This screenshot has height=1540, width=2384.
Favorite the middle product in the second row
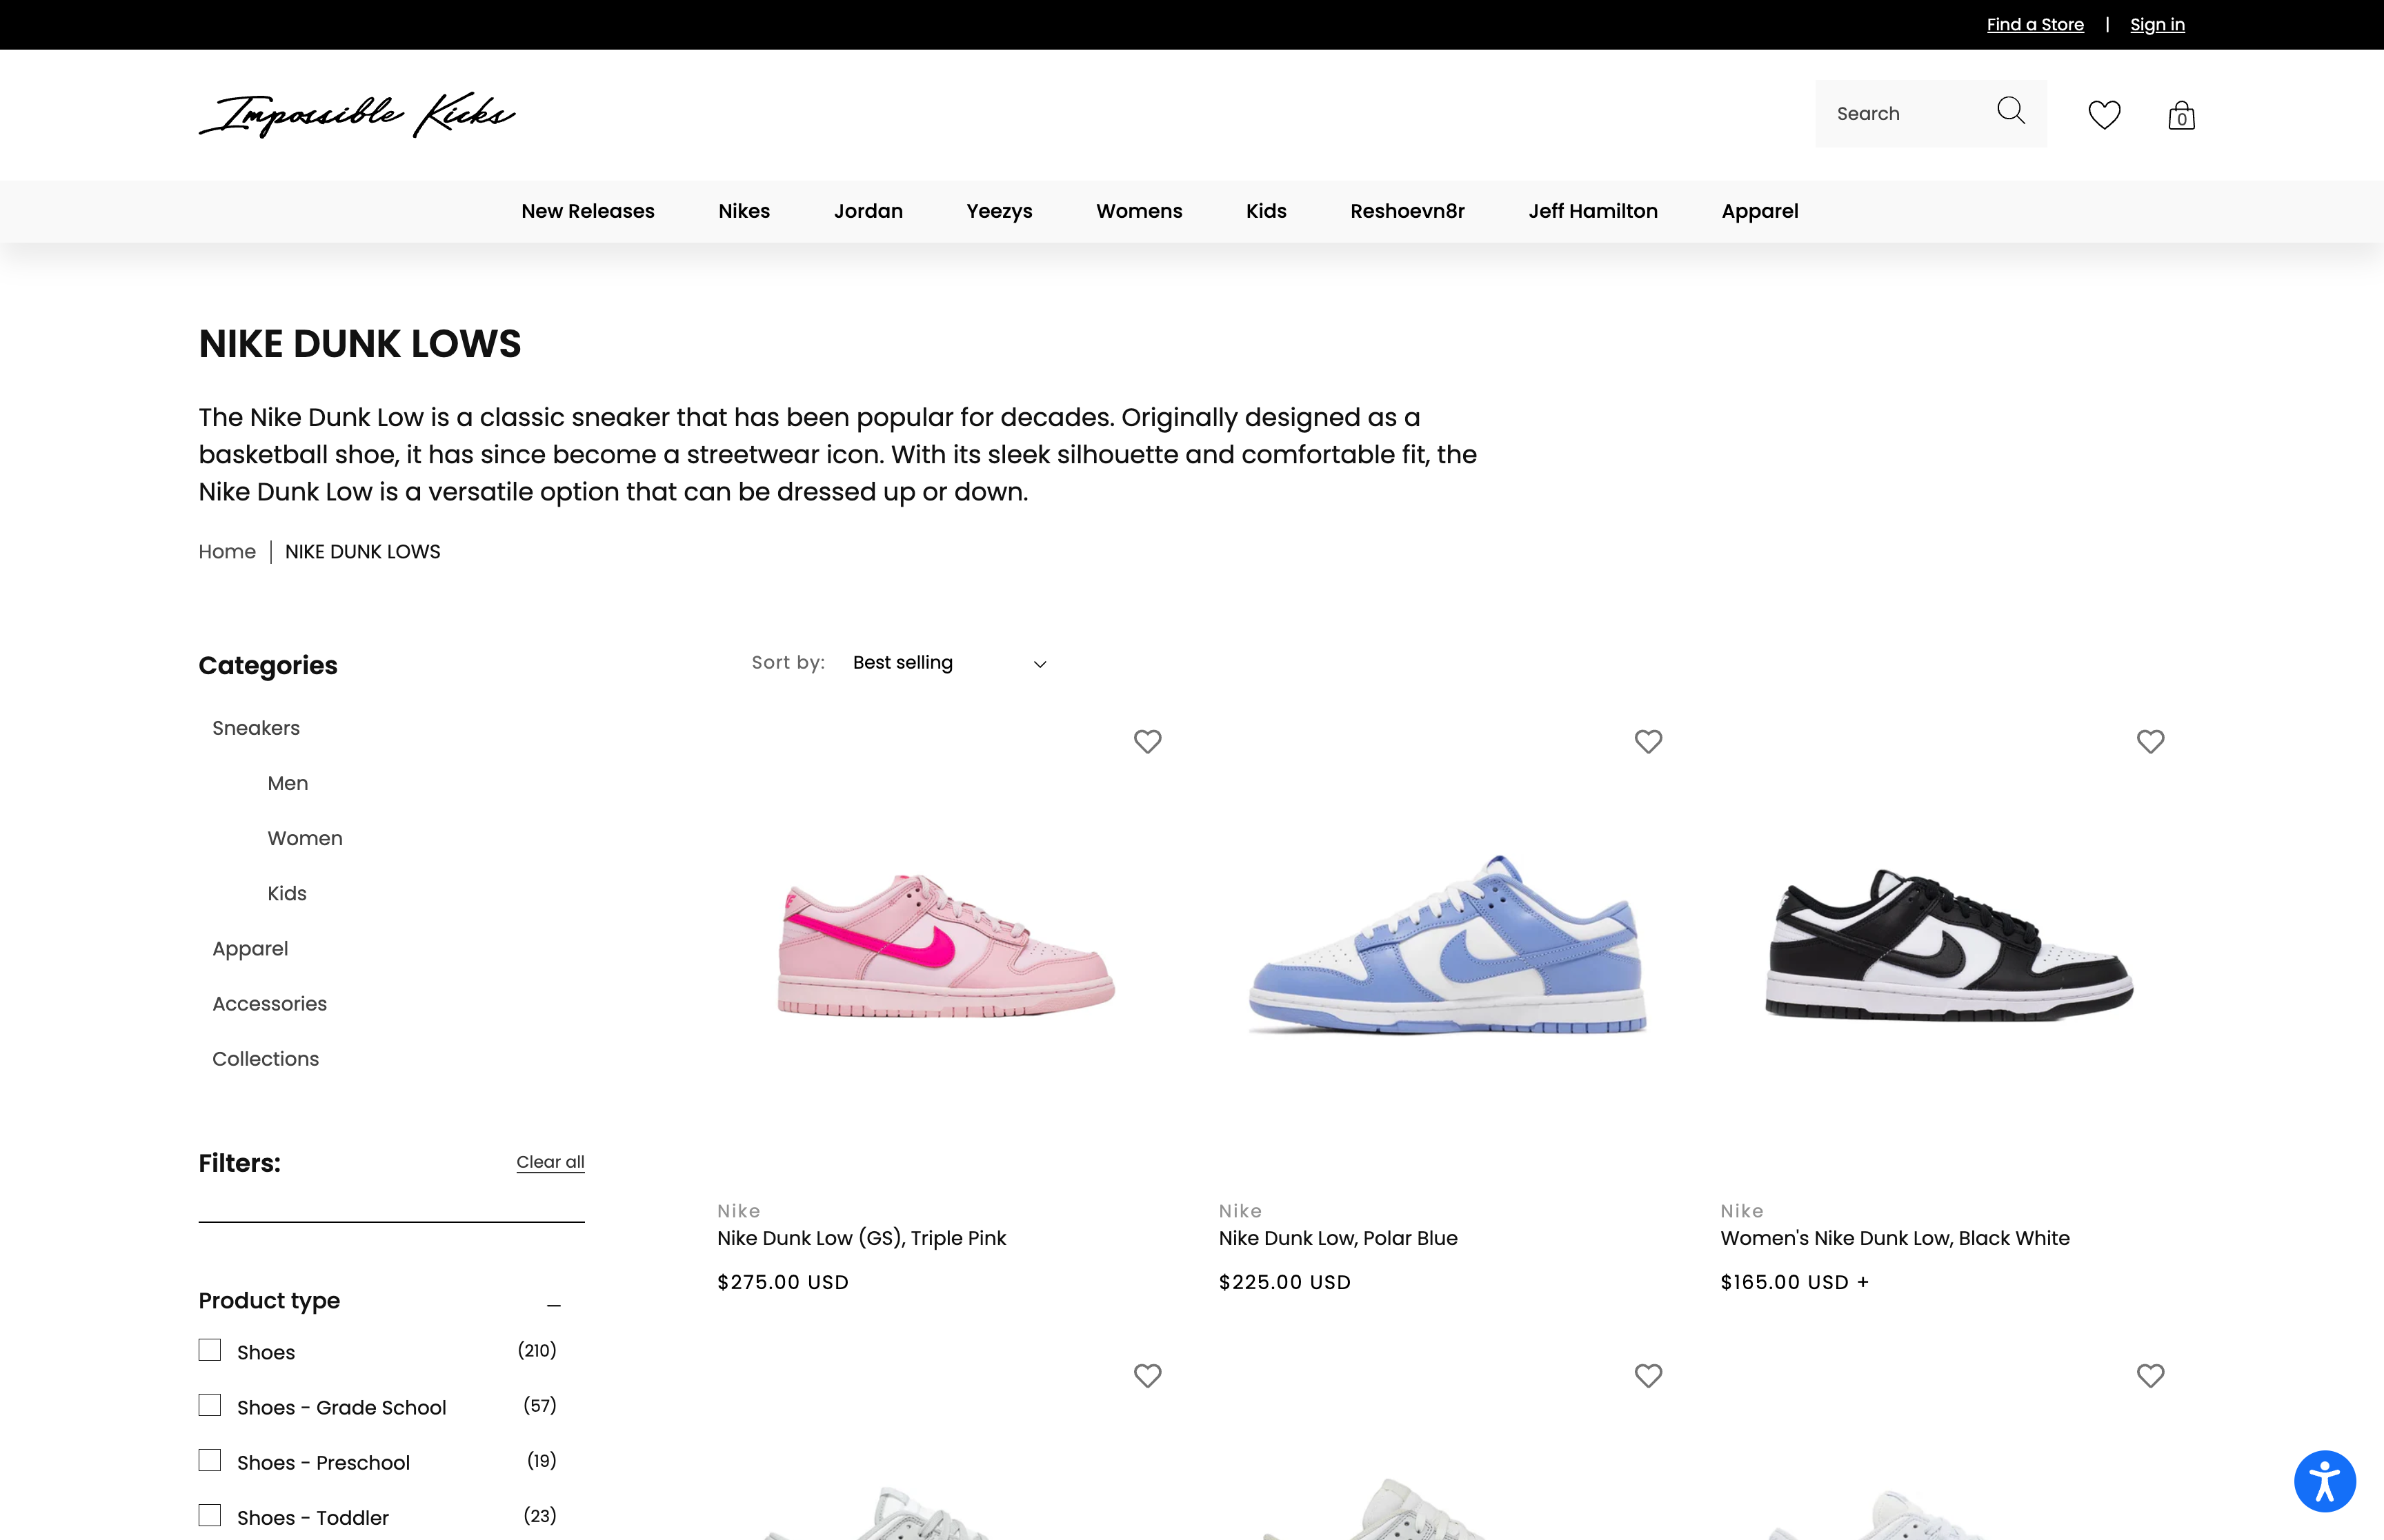pos(1649,1376)
